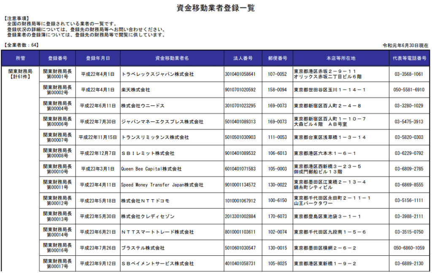
Task: Click the date 令和元年6月30日現在
Action: click(405, 45)
